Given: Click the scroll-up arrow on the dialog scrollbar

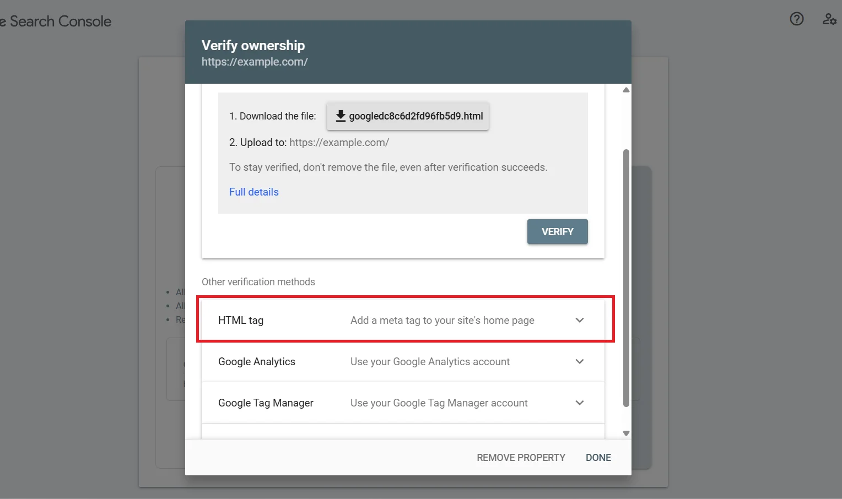Looking at the screenshot, I should 625,89.
